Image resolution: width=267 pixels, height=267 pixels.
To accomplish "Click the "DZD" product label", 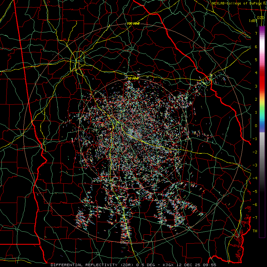I will coord(261,18).
